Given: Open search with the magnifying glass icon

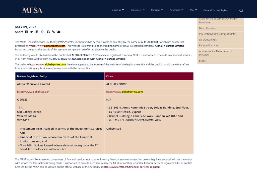Looking at the screenshot, I should point(241,10).
